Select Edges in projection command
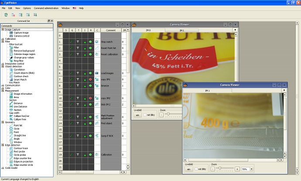The image size is (301, 181). [23, 162]
